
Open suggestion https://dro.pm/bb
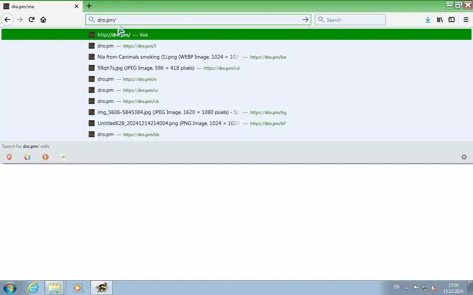[x=236, y=134]
